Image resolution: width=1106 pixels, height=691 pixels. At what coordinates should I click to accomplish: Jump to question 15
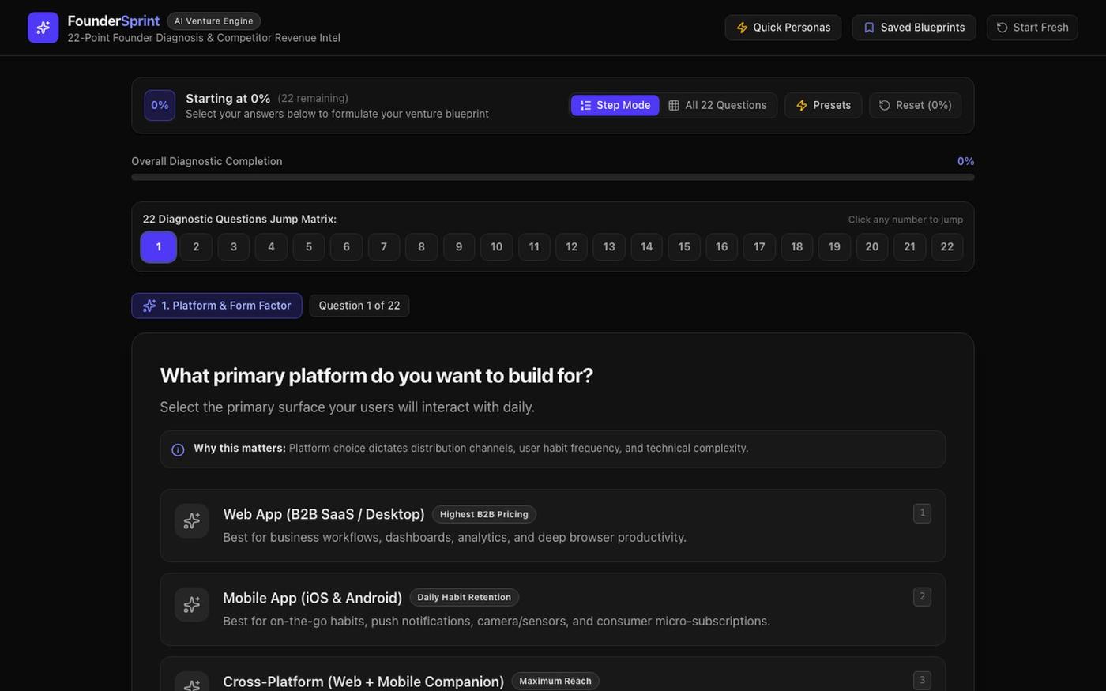click(684, 247)
